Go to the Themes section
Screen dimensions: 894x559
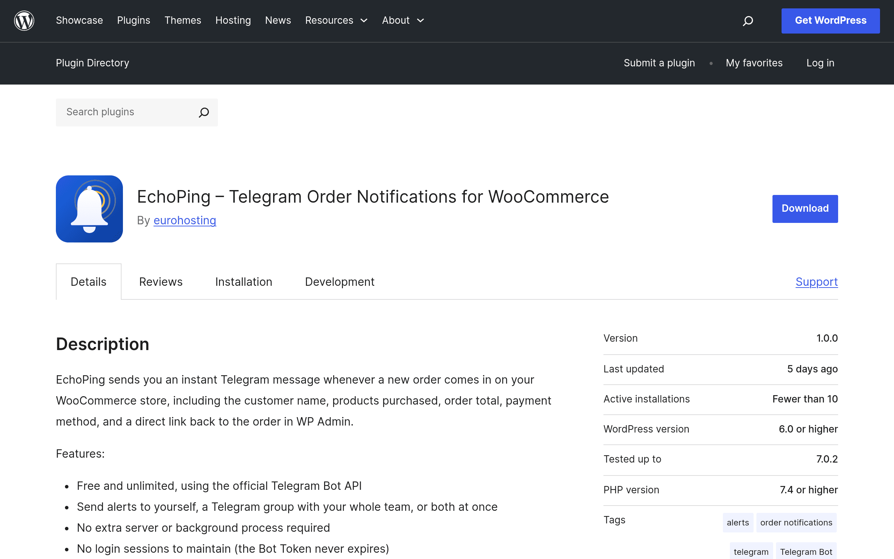click(183, 20)
